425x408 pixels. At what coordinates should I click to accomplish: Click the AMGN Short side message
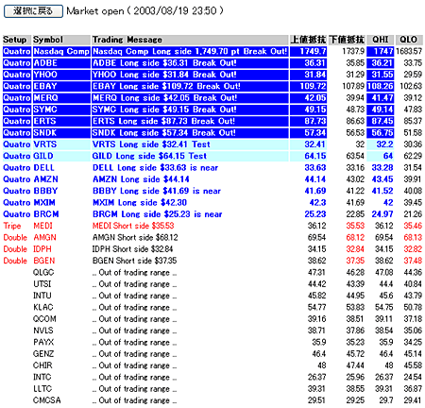[135, 237]
